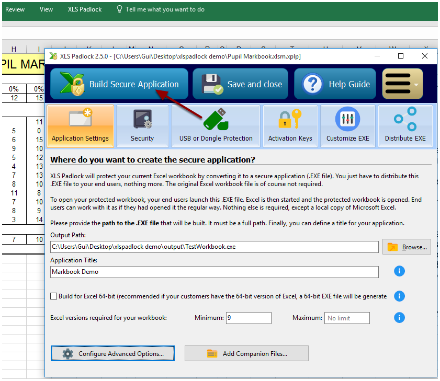Open Configure Advanced Options
The width and height of the screenshot is (440, 381).
112,354
